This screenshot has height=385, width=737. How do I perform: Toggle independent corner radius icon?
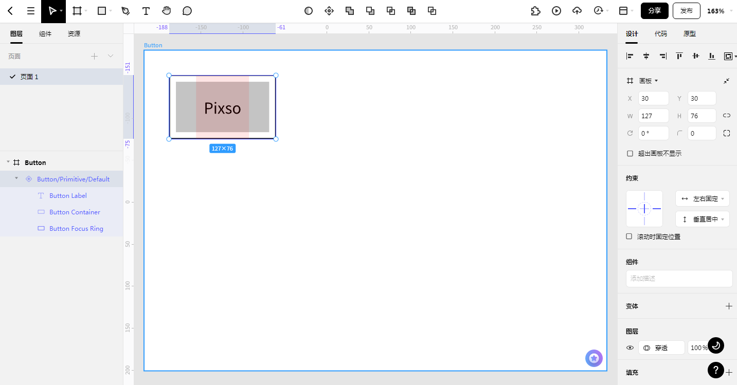(727, 133)
